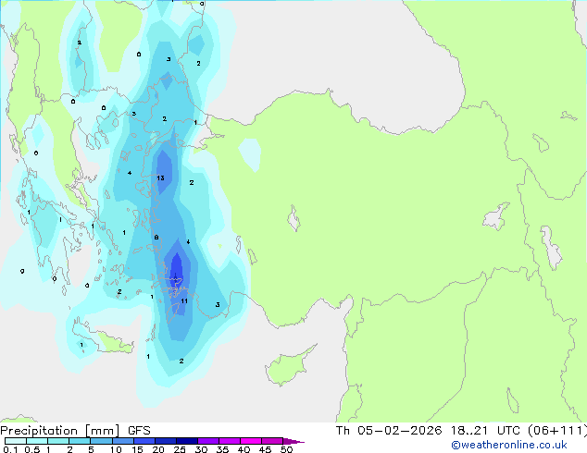
Task: Click the 20–25 mm legend swatch
Action: 165,441
